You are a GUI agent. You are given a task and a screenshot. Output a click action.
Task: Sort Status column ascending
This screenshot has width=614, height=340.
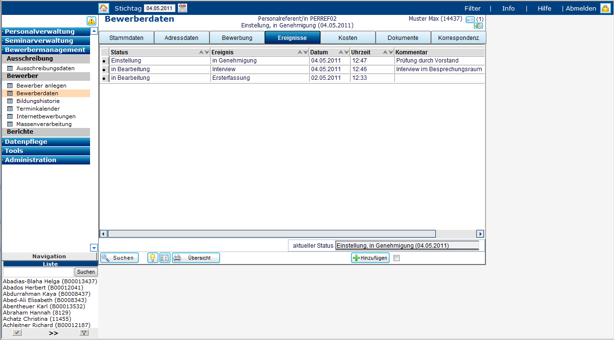click(201, 52)
